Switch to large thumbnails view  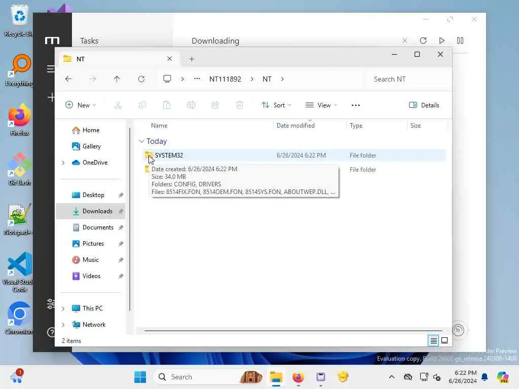(444, 340)
